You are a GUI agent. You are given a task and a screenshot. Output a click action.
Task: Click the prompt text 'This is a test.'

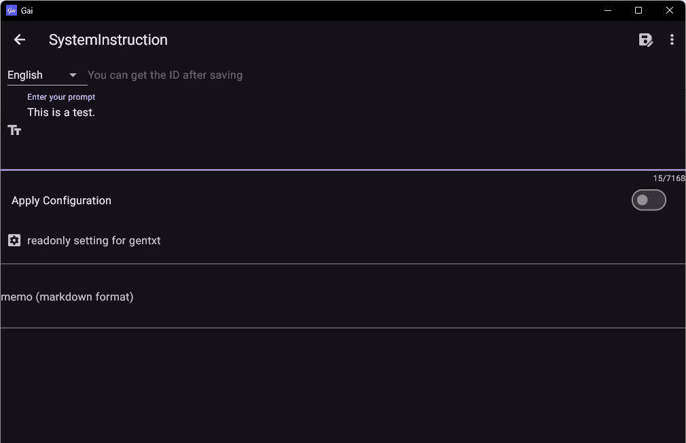(x=61, y=113)
